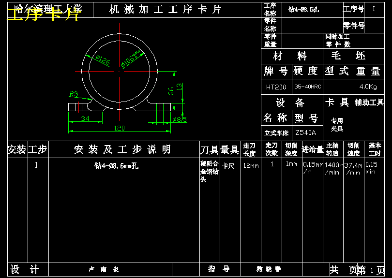
Task: Click the 37.4m/min cutting speed value
Action: pyautogui.click(x=353, y=169)
